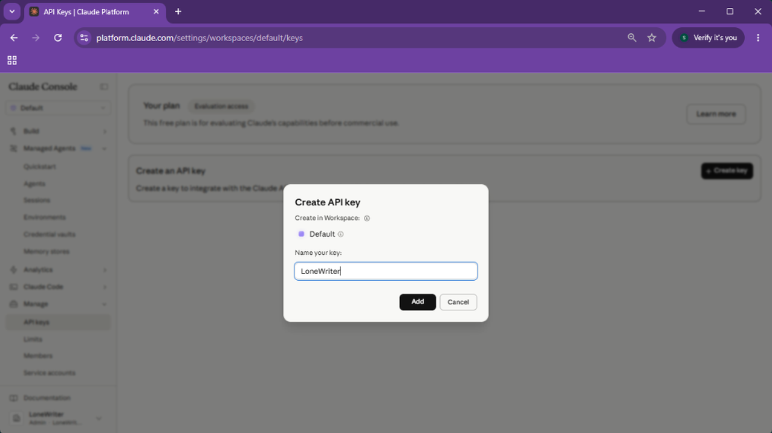Image resolution: width=772 pixels, height=433 pixels.
Task: Focus the Name your key input field
Action: pyautogui.click(x=386, y=271)
